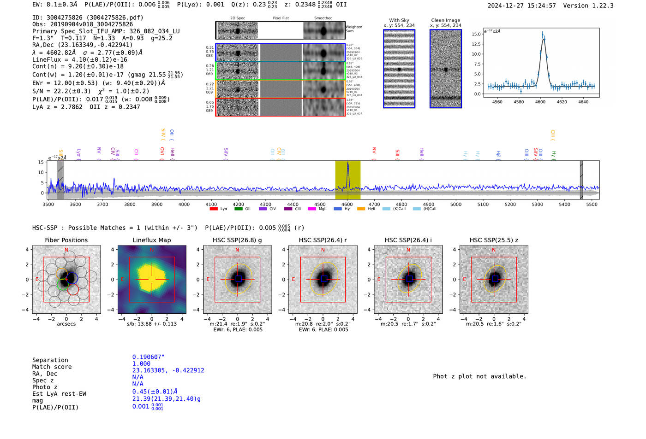Select the orange-bordered fiber spectrum row
The width and height of the screenshot is (646, 439).
281,89
